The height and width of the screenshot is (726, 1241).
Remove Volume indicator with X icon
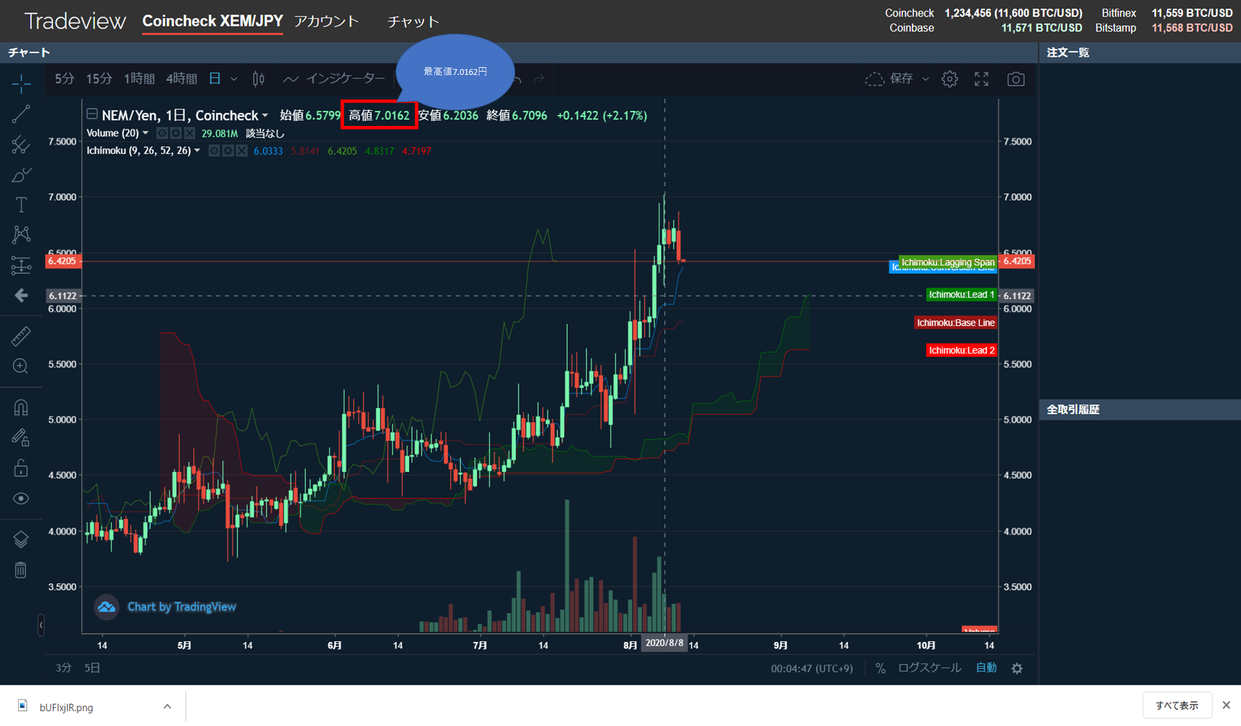pyautogui.click(x=189, y=133)
